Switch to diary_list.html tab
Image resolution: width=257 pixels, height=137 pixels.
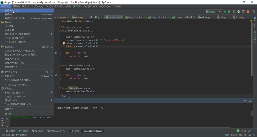pos(135,17)
